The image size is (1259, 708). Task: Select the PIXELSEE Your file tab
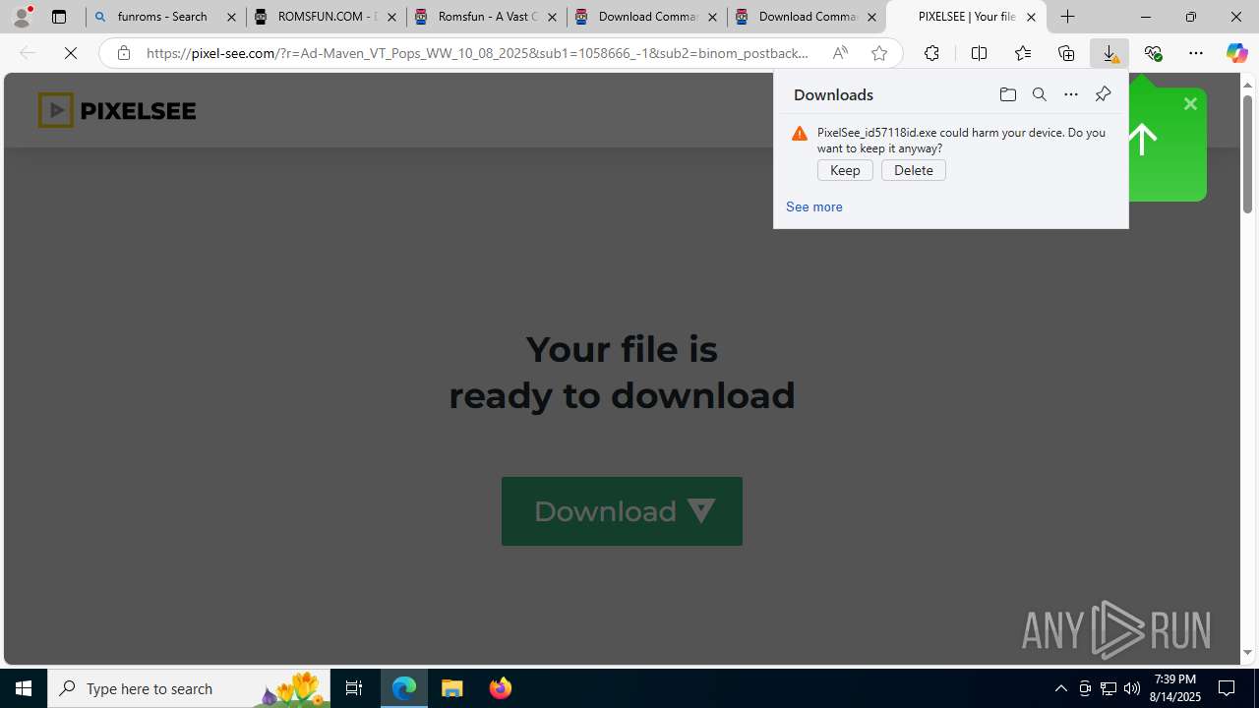click(966, 17)
